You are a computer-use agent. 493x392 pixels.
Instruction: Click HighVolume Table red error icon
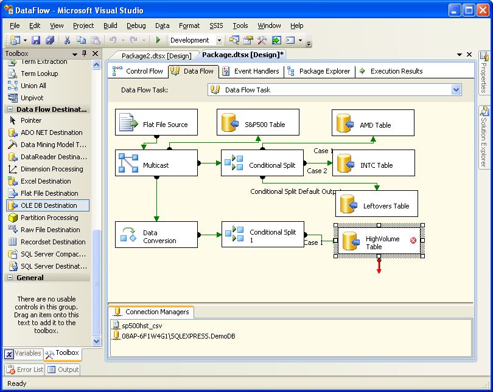[413, 241]
